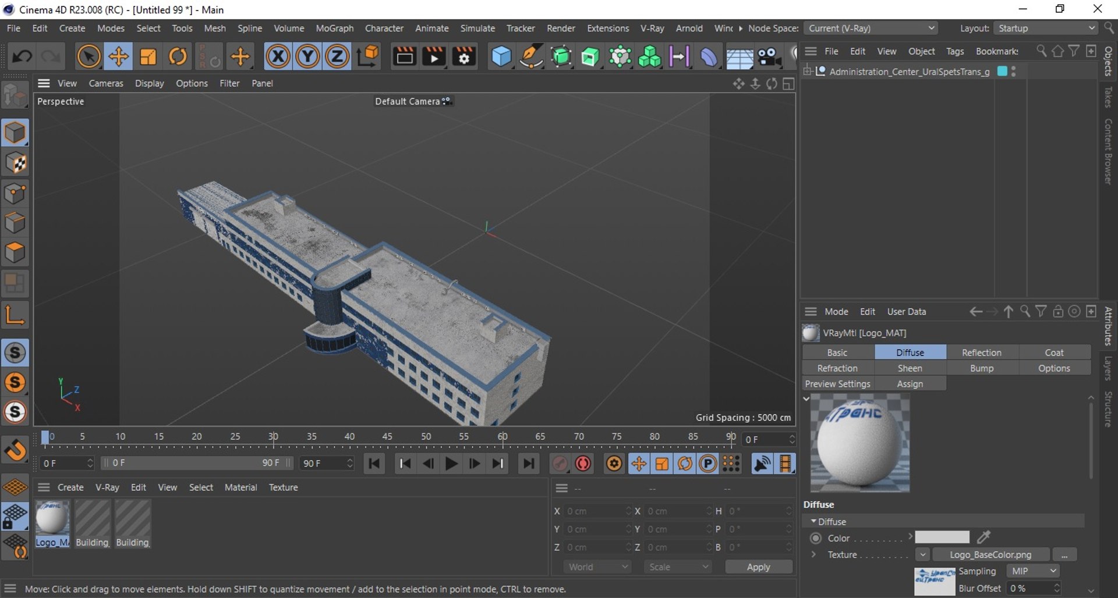Open Texture dropdown arrow button

coord(922,555)
